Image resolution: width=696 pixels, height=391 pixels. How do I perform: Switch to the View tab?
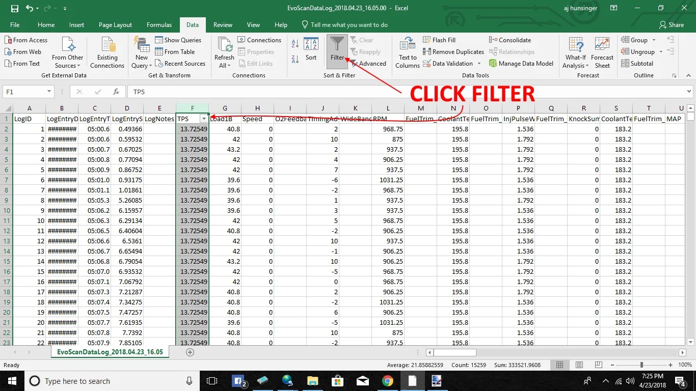click(253, 25)
